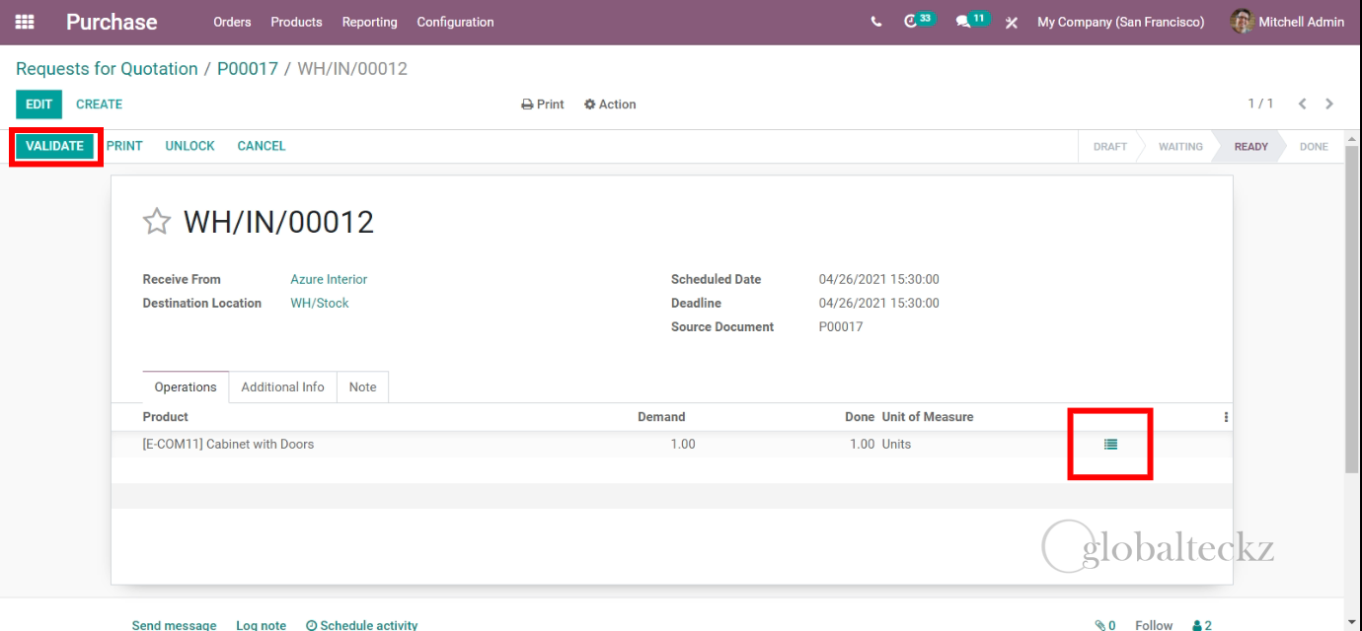Open the Products menu
The height and width of the screenshot is (631, 1362).
[x=296, y=22]
